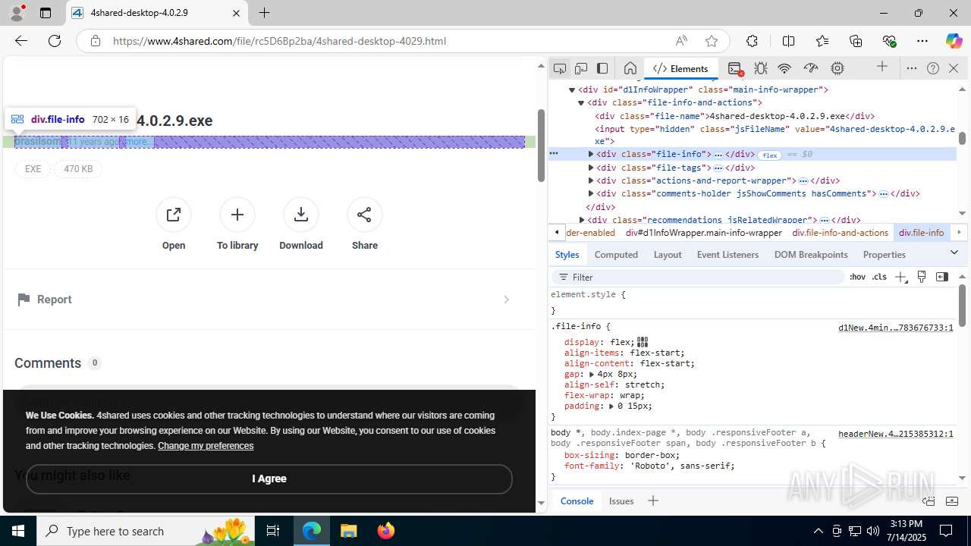Open the DevTools Welcome home icon
The height and width of the screenshot is (546, 971).
tap(630, 68)
